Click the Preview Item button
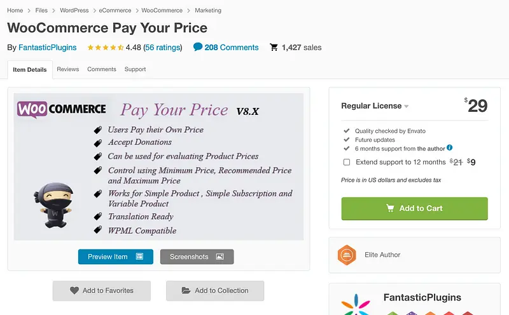The height and width of the screenshot is (315, 509). tap(115, 257)
